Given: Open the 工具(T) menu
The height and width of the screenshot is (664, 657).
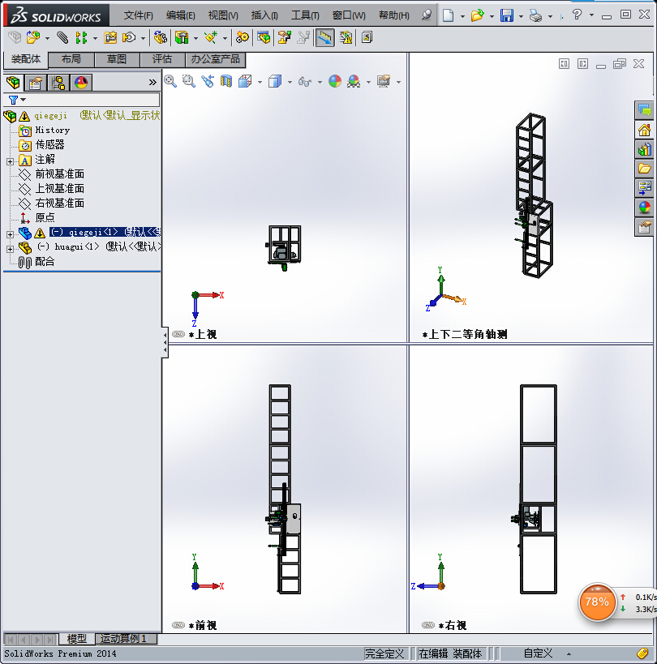Looking at the screenshot, I should pos(305,15).
